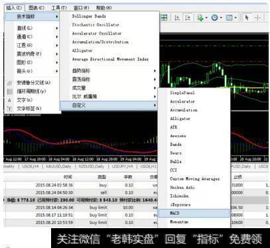Select Accumulation/Distribution indicator
The width and height of the screenshot is (270, 248).
109,42
